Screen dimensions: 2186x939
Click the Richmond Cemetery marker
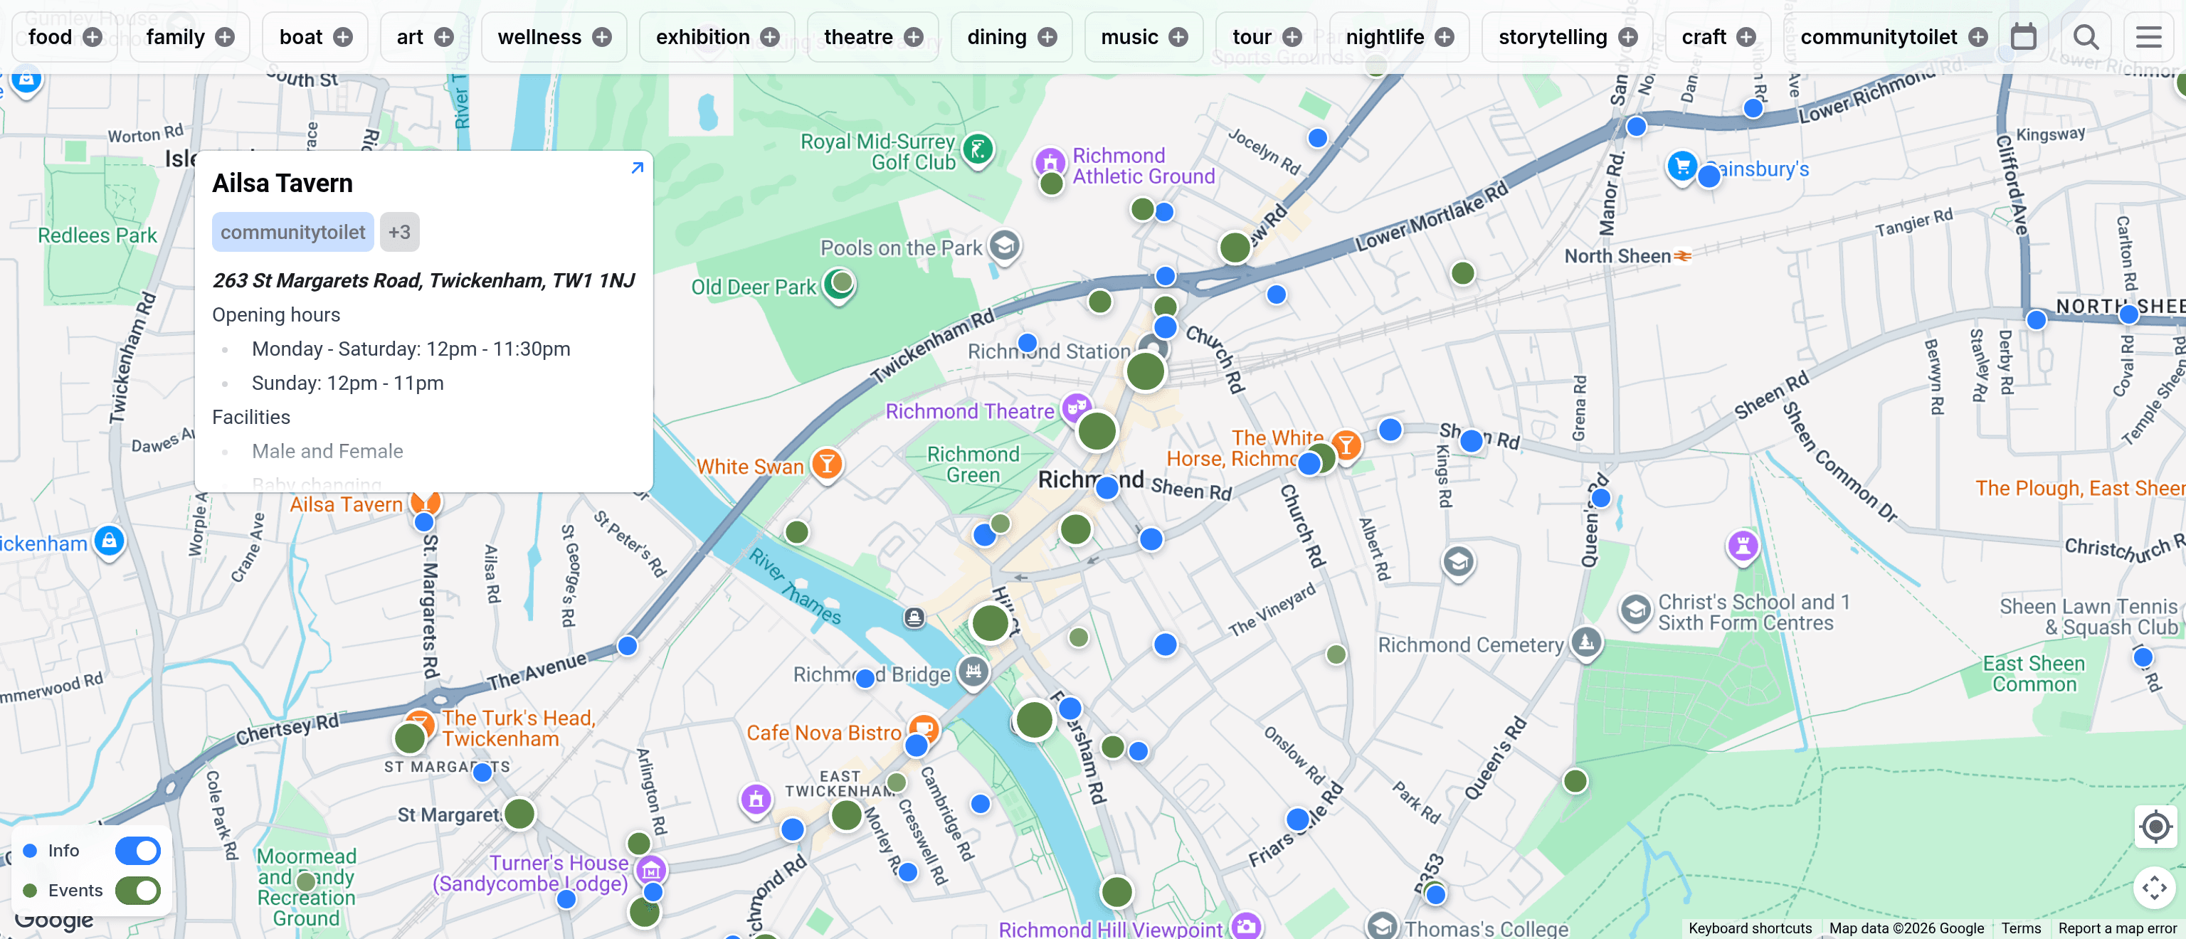click(1586, 642)
